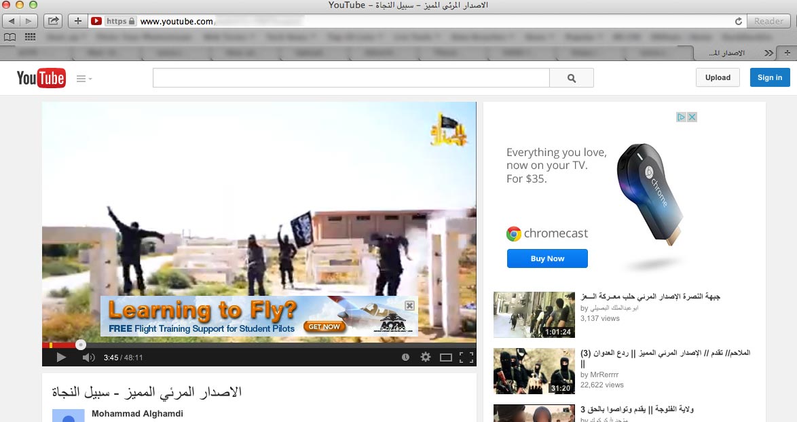Reload the page using the address bar icon
Viewport: 797px width, 422px height.
[738, 21]
